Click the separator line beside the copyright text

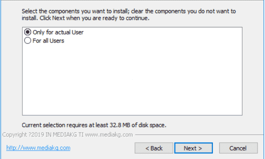pyautogui.click(x=199, y=135)
